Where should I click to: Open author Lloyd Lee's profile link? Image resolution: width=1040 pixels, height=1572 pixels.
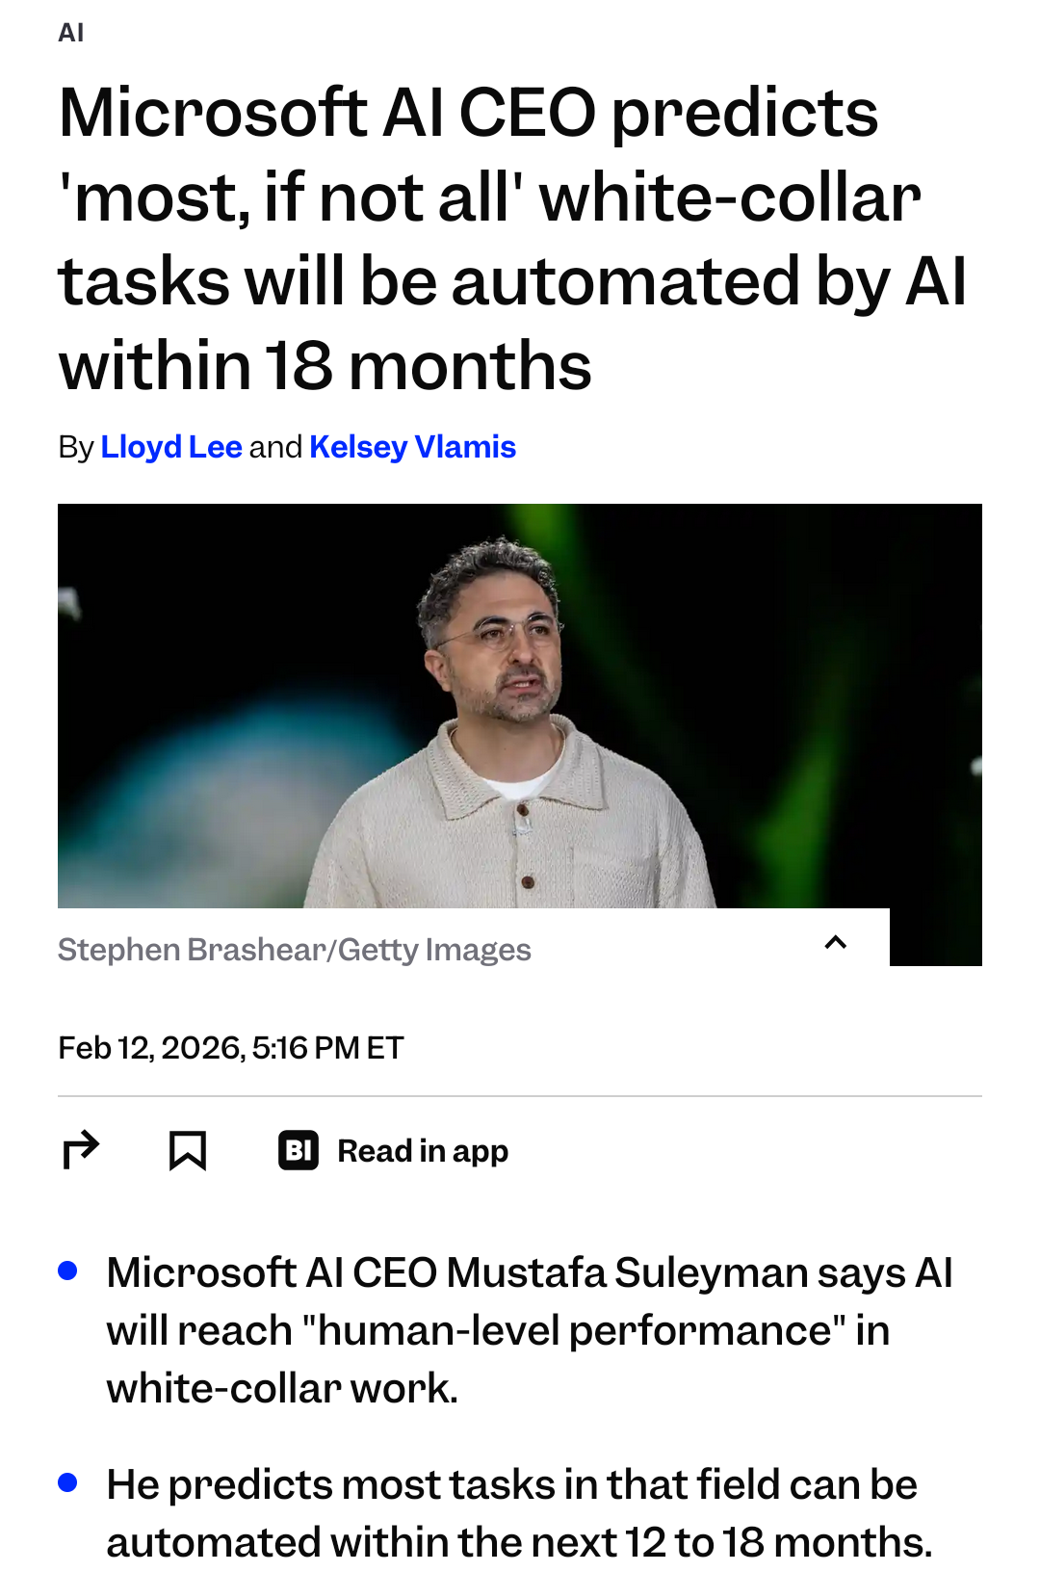tap(171, 447)
